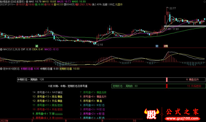Click the 22.77 high price label
The height and width of the screenshot is (122, 206).
click(173, 8)
